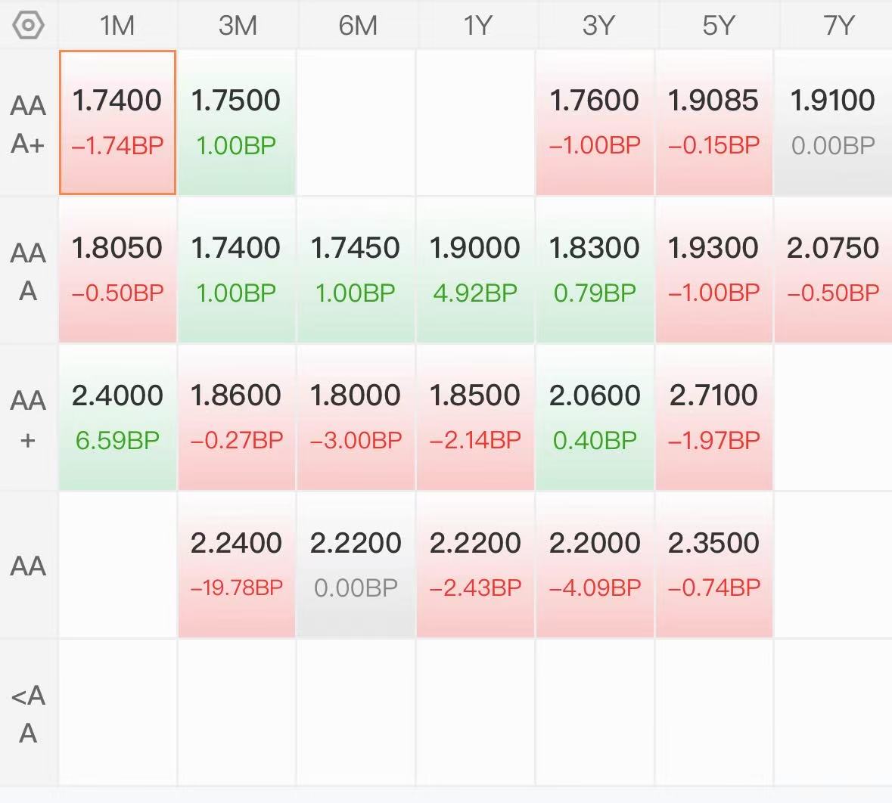Image resolution: width=892 pixels, height=803 pixels.
Task: Select the 6M column header
Action: [x=356, y=26]
